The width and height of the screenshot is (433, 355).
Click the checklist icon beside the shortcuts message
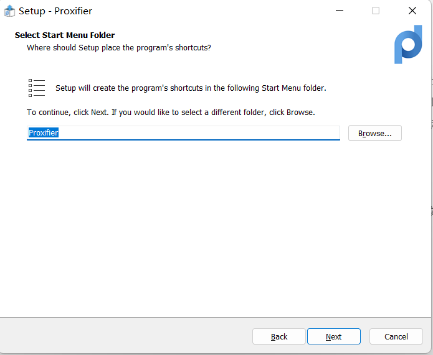coord(37,88)
